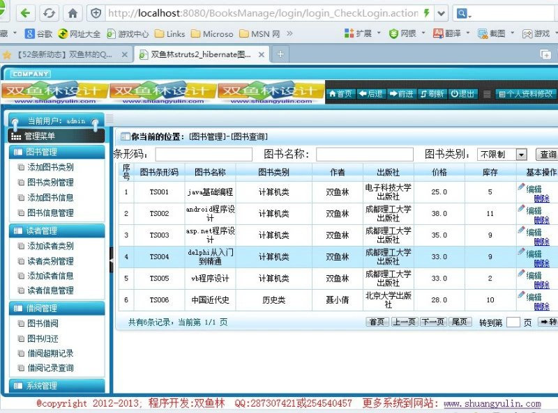Delete the TS006 中国近代史 row
The width and height of the screenshot is (558, 413).
[541, 306]
